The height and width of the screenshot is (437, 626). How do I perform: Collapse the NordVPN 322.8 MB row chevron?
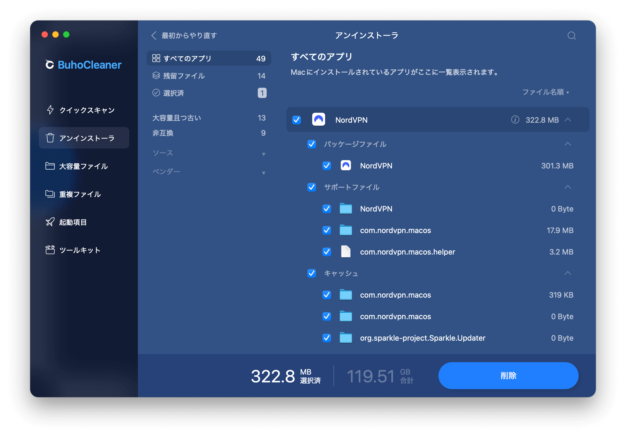tap(568, 119)
